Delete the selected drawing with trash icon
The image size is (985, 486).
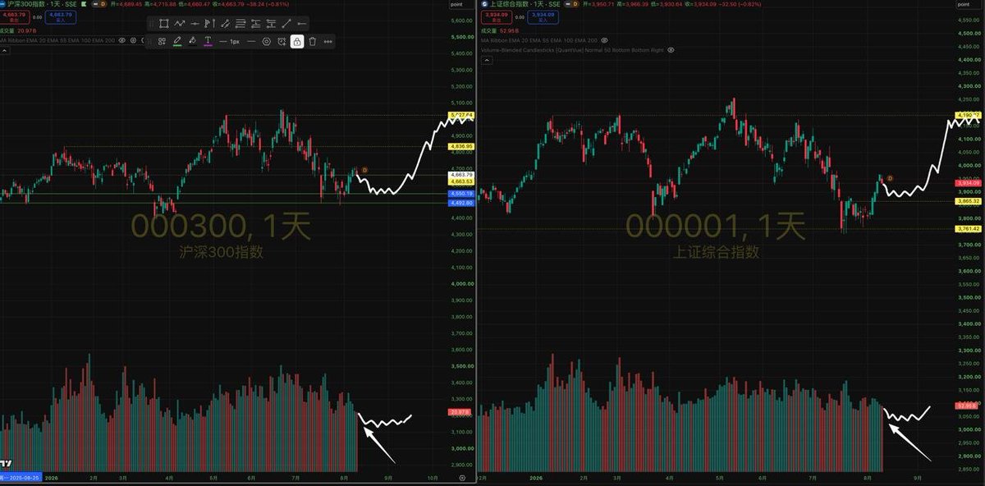pyautogui.click(x=313, y=41)
